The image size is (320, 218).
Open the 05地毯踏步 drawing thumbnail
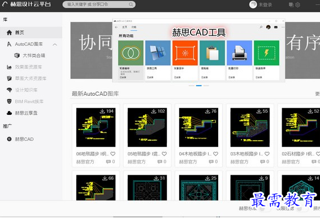pos(148,127)
